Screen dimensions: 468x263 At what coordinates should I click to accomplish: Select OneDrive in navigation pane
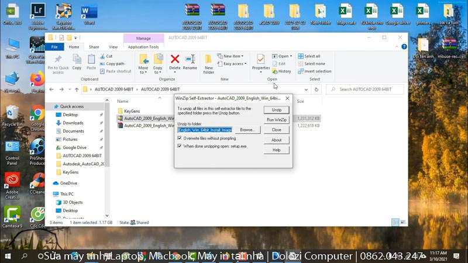coord(68,183)
